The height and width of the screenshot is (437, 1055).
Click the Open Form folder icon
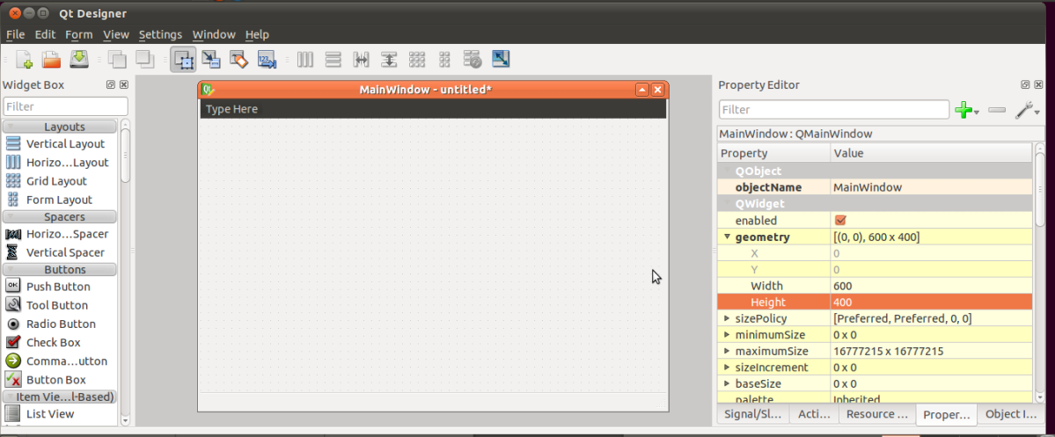click(x=52, y=59)
